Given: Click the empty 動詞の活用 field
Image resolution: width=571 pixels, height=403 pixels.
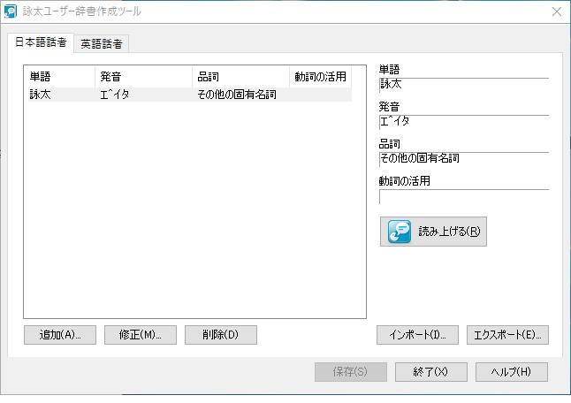Looking at the screenshot, I should point(463,197).
